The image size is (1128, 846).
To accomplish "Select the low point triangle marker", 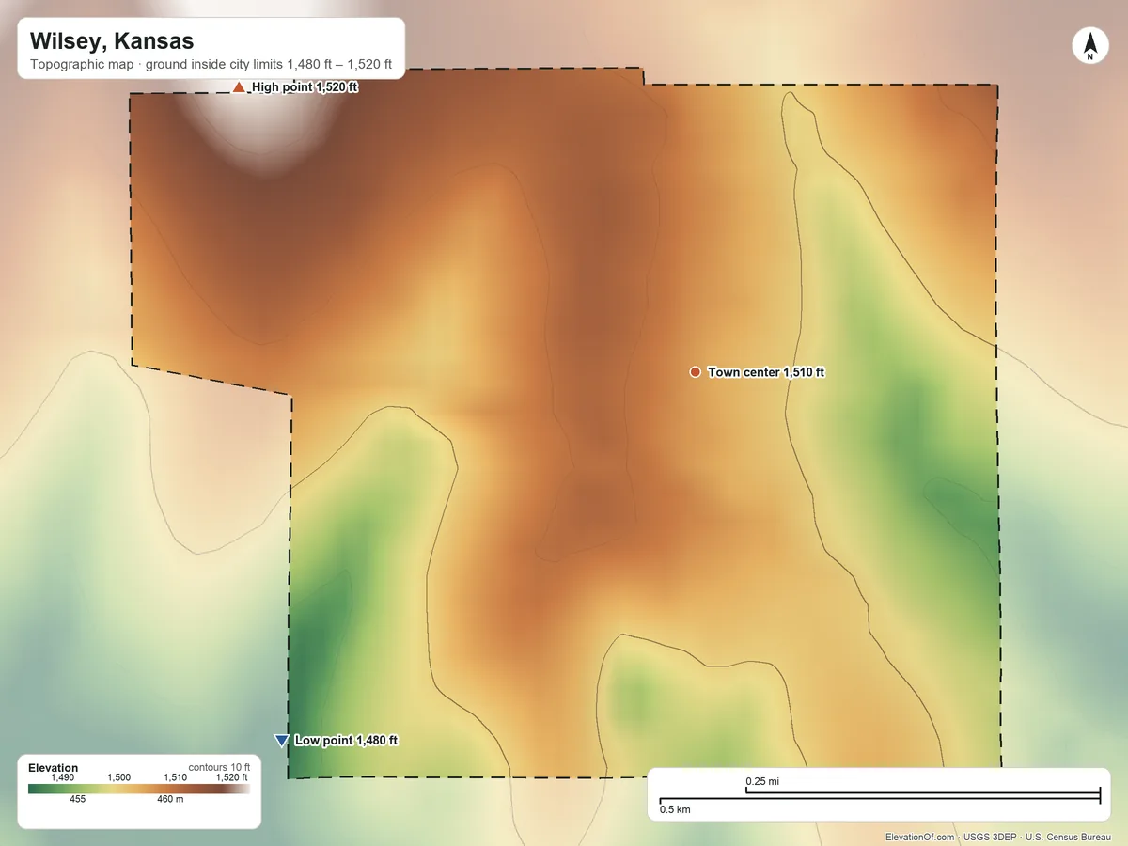I will point(280,741).
